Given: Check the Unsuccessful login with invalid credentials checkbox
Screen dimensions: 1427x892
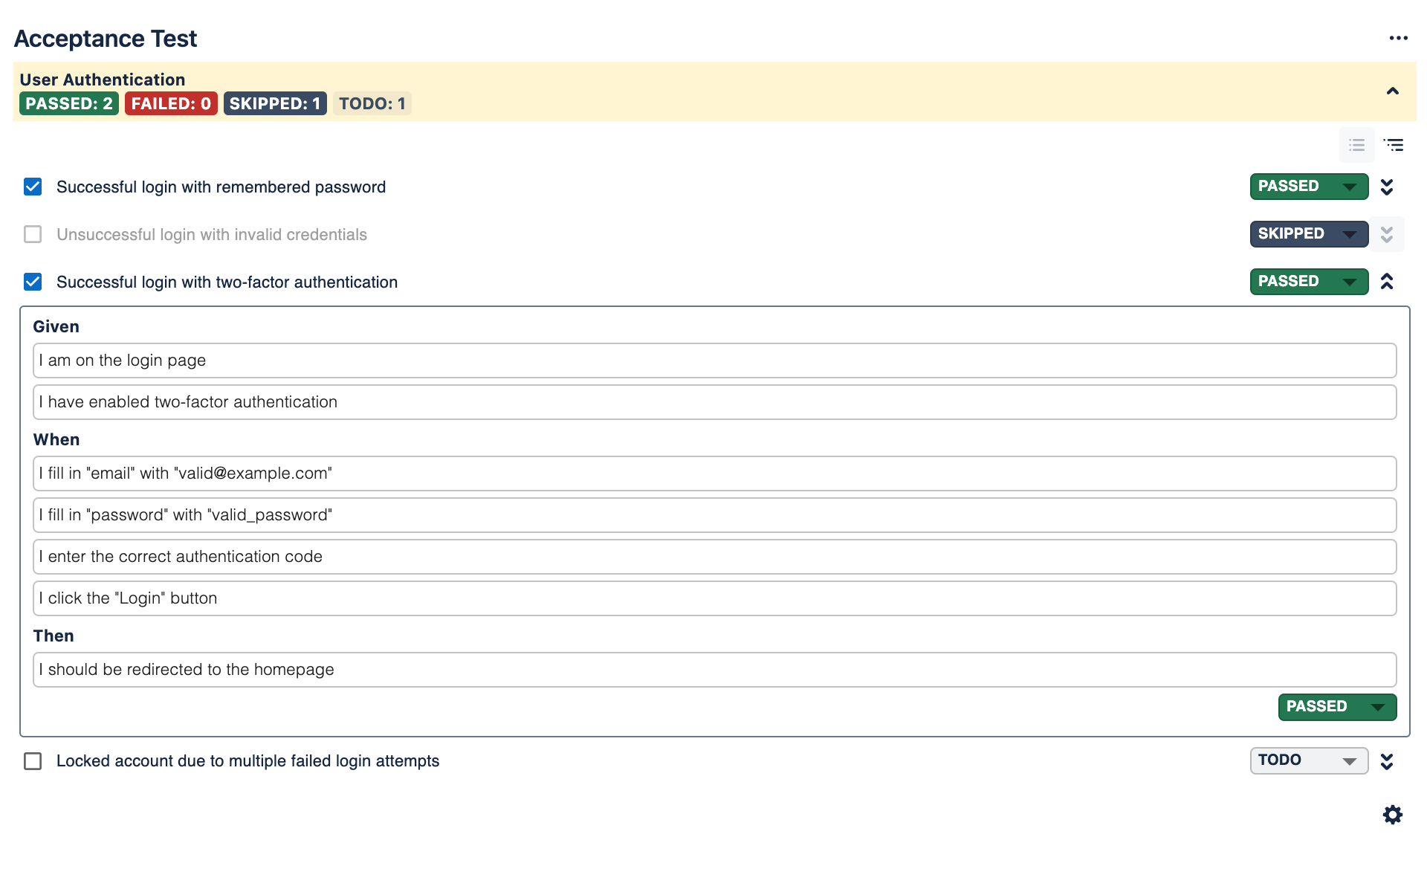Looking at the screenshot, I should (x=32, y=234).
